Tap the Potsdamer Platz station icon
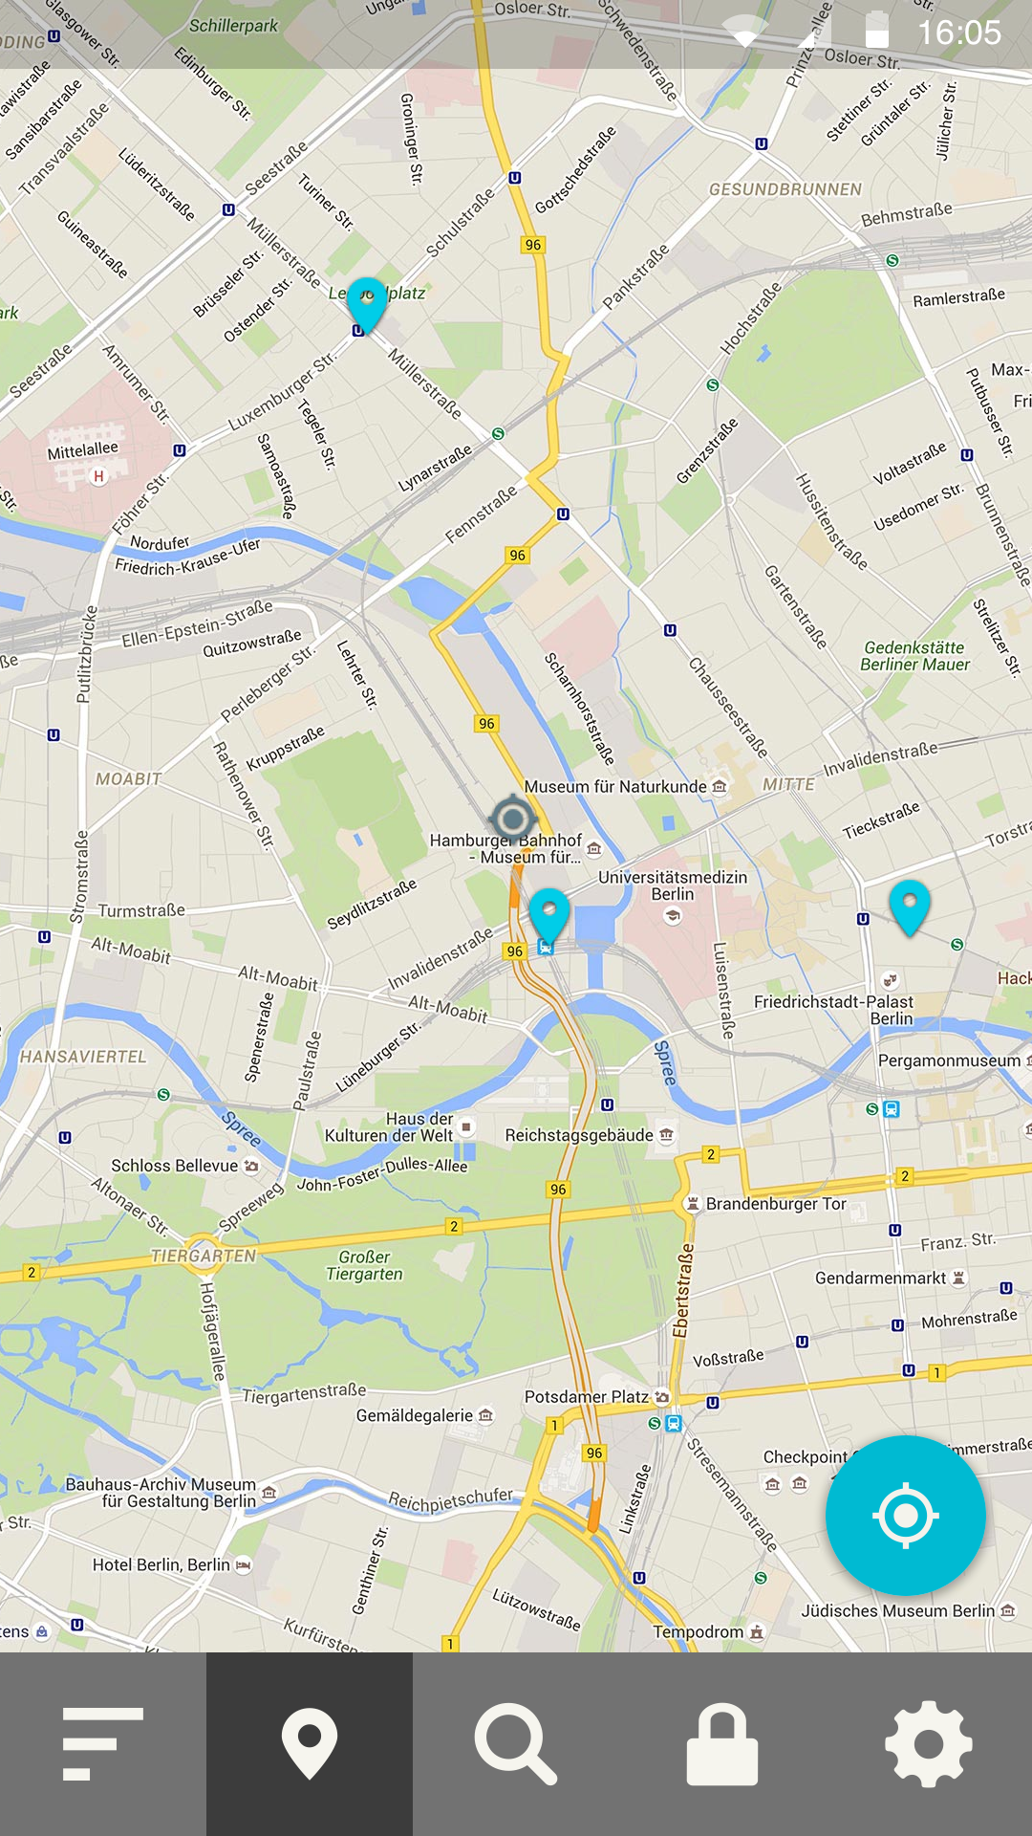The image size is (1032, 1836). [x=674, y=1423]
